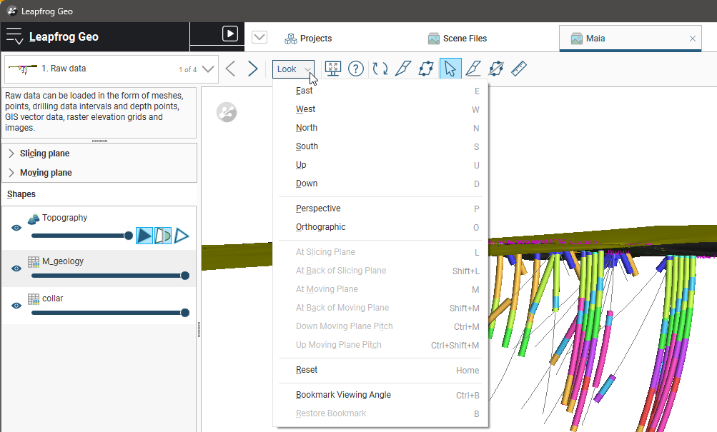
Task: Toggle visibility of M_geology layer
Action: coord(16,268)
